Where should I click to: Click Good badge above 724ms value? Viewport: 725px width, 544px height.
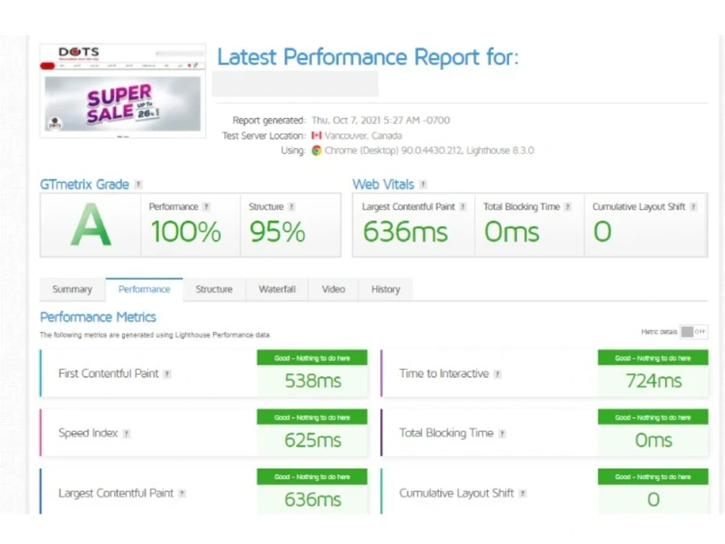653,358
